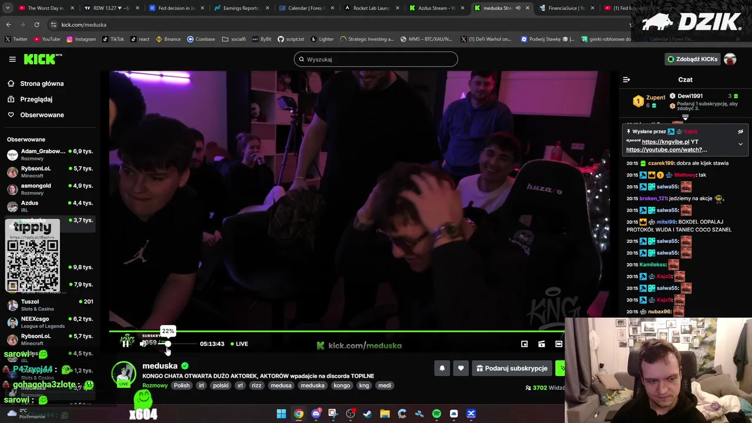Open NEEXcsgo League of Legends channel
752x423 pixels.
(50, 322)
